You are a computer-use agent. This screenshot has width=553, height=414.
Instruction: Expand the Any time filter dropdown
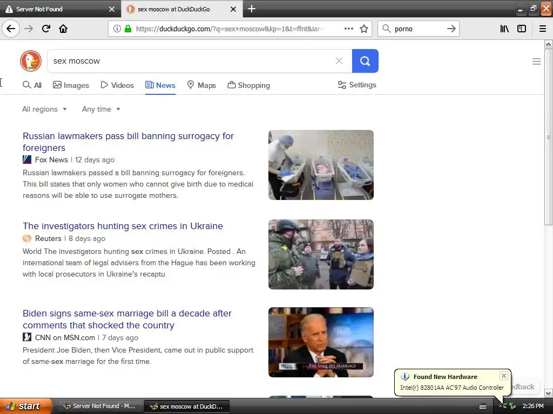pyautogui.click(x=101, y=109)
